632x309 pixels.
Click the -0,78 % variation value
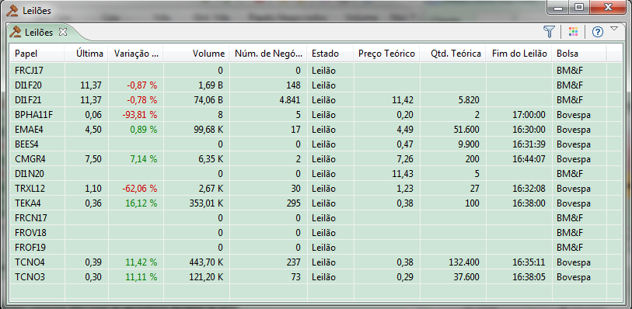coord(142,100)
